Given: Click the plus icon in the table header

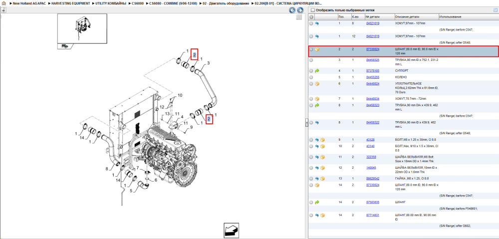Looking at the screenshot, I should pyautogui.click(x=311, y=17).
